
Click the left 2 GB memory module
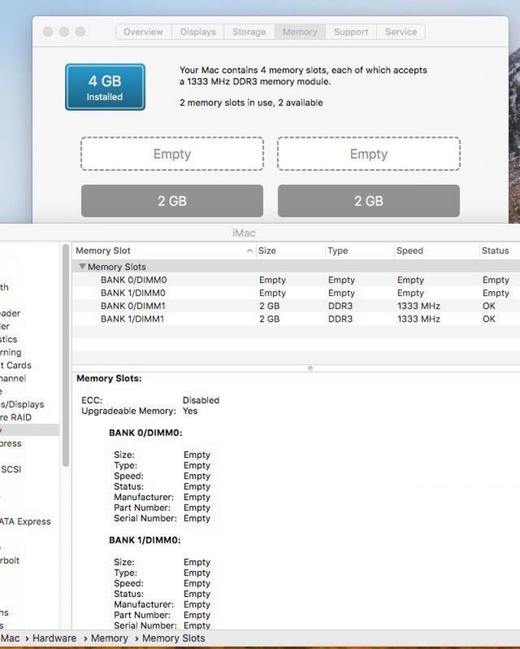172,201
